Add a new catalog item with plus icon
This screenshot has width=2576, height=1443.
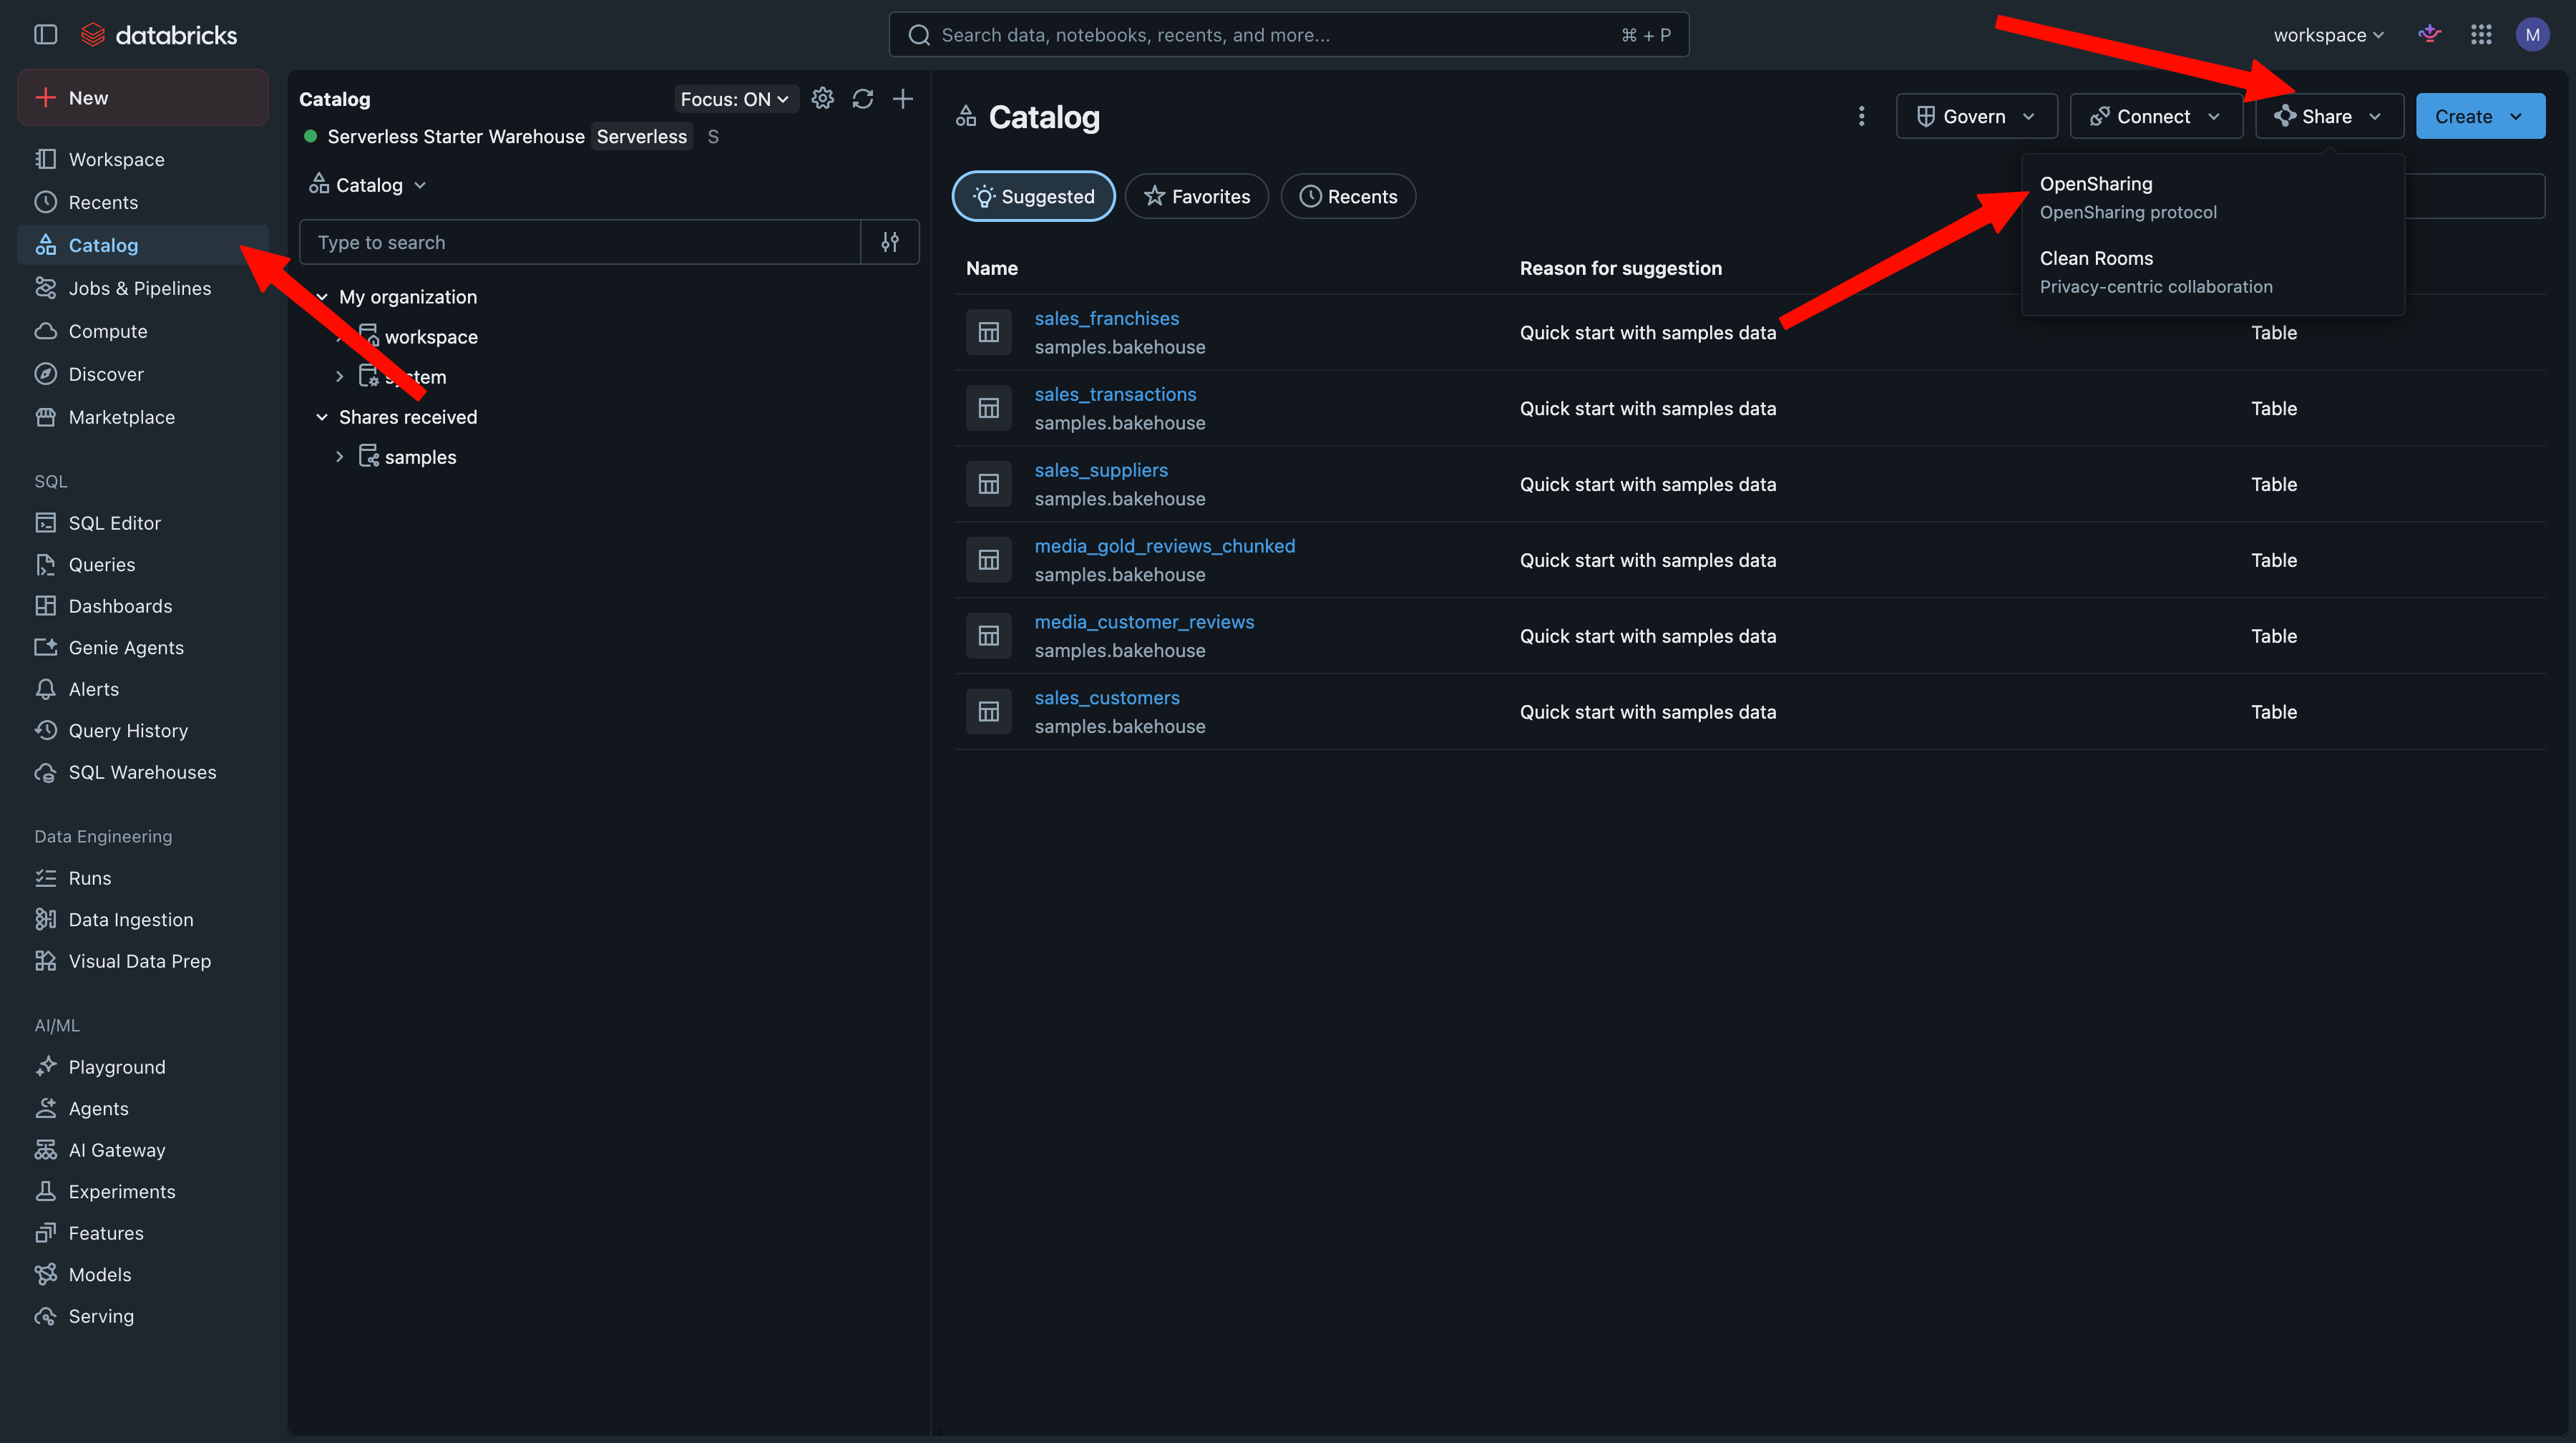[902, 99]
